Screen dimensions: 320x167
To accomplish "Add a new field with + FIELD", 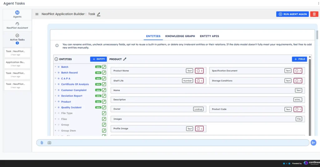I will click(299, 59).
